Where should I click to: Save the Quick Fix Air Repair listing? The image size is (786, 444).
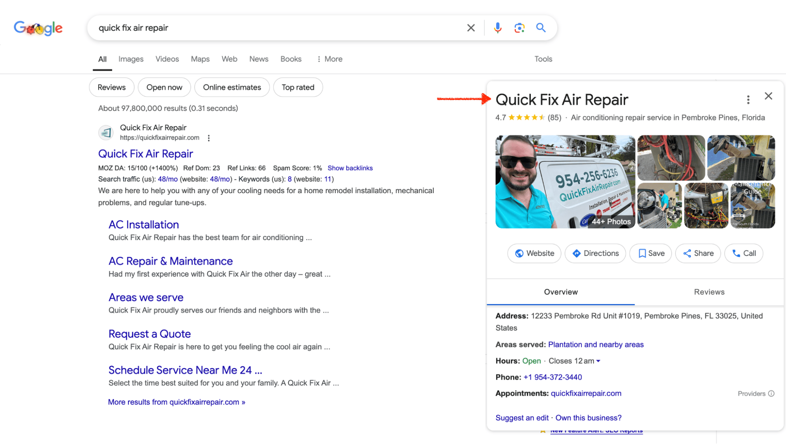coord(650,253)
